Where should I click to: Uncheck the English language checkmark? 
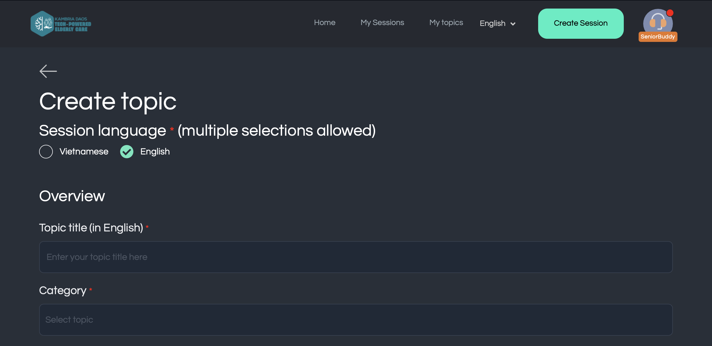click(x=127, y=152)
